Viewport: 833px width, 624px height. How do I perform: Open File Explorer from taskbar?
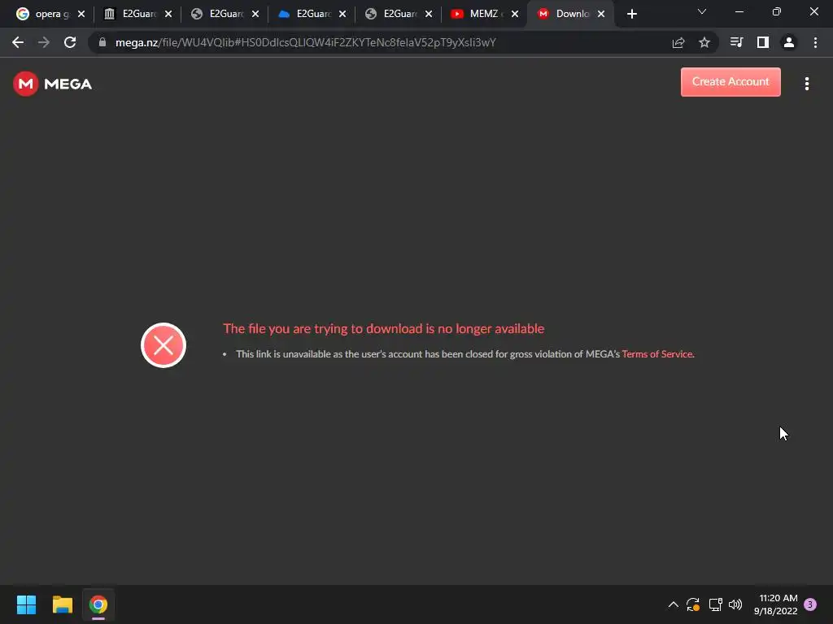pos(62,604)
